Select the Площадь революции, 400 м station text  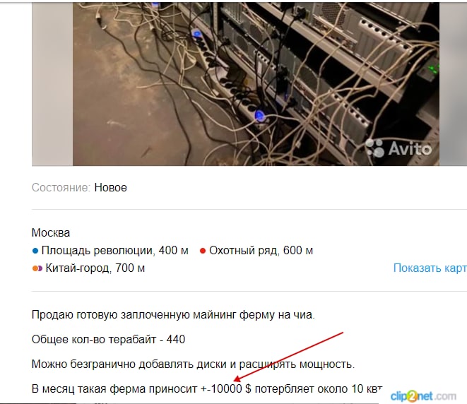(x=115, y=250)
